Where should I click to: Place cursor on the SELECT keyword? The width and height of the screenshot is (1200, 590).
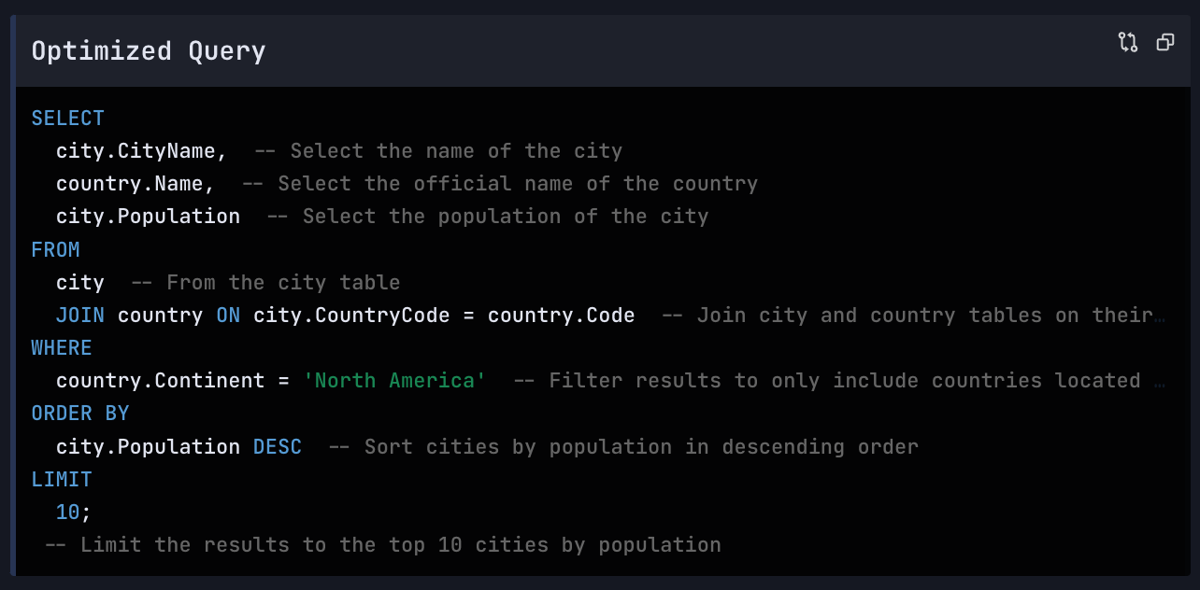pyautogui.click(x=67, y=119)
